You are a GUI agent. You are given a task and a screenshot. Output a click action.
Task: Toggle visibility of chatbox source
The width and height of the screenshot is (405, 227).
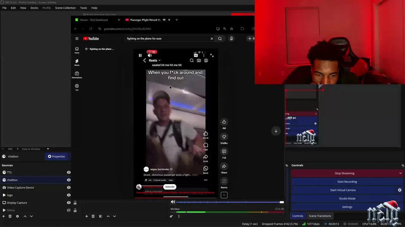(69, 180)
